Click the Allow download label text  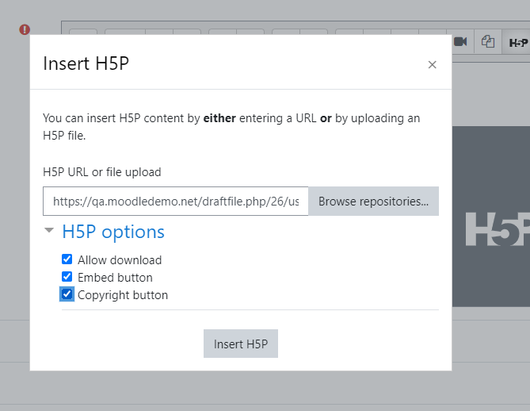(x=120, y=260)
